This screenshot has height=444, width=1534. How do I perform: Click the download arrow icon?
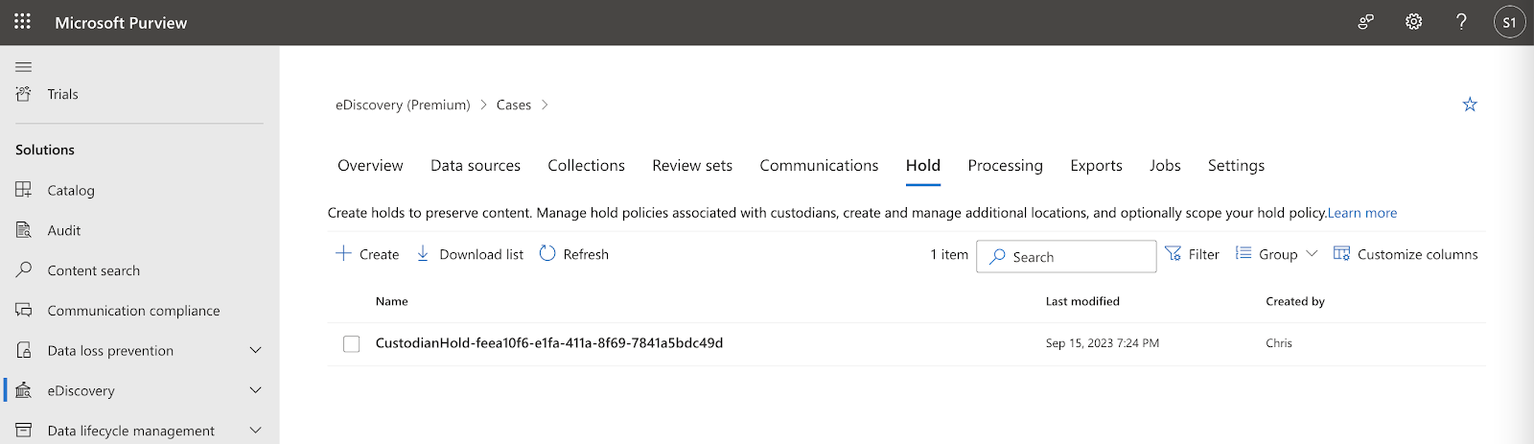423,254
